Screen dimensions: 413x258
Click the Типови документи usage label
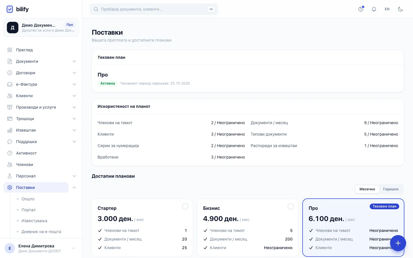(269, 134)
